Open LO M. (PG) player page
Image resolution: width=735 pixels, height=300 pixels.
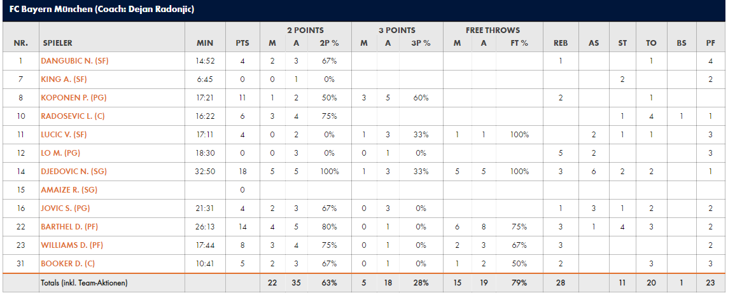60,153
